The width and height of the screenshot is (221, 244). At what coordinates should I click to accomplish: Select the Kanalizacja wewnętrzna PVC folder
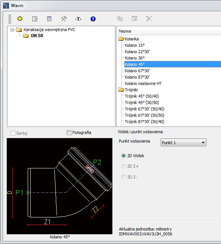coord(49,30)
